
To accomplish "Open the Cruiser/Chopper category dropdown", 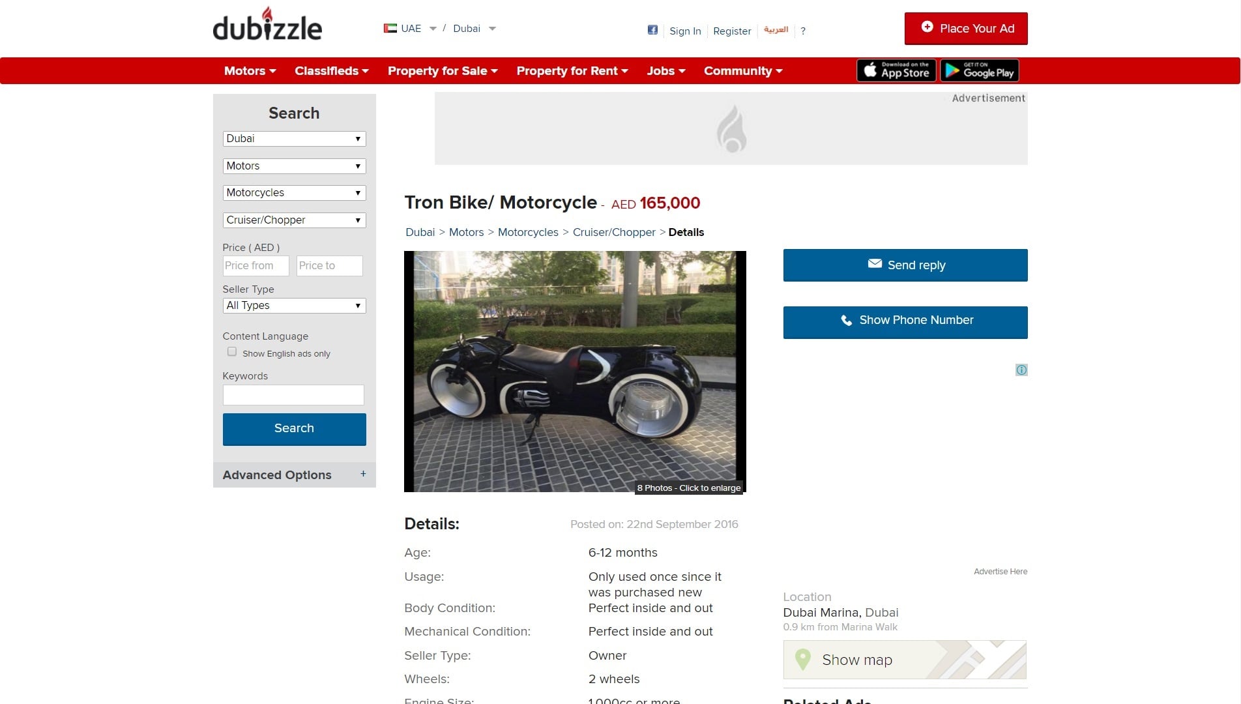I will click(x=294, y=220).
